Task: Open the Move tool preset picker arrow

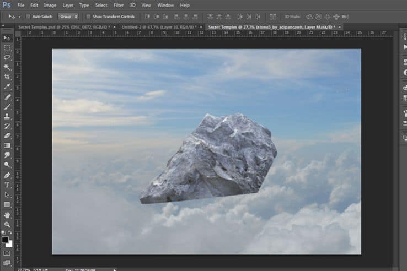Action: coord(19,17)
